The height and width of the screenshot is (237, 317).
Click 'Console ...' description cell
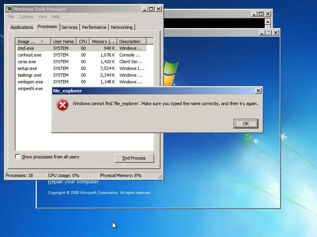130,55
